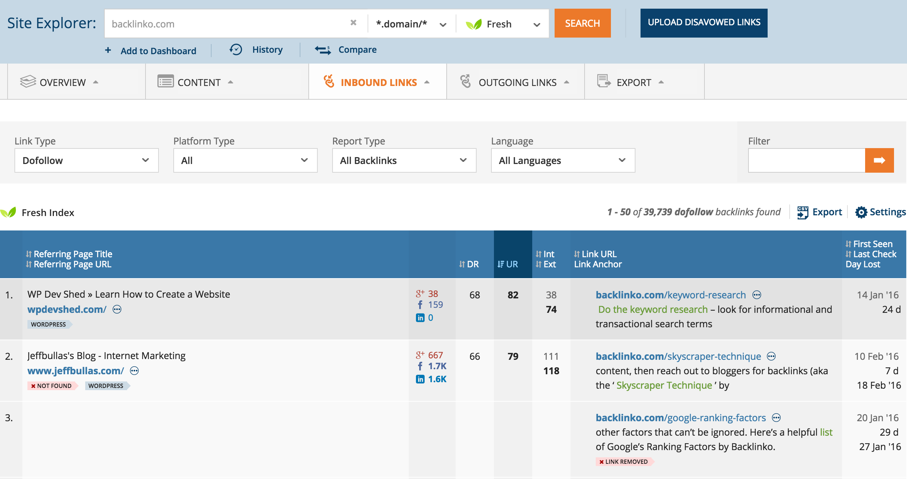
Task: Click Upload Disavowed Links button
Action: tap(704, 23)
